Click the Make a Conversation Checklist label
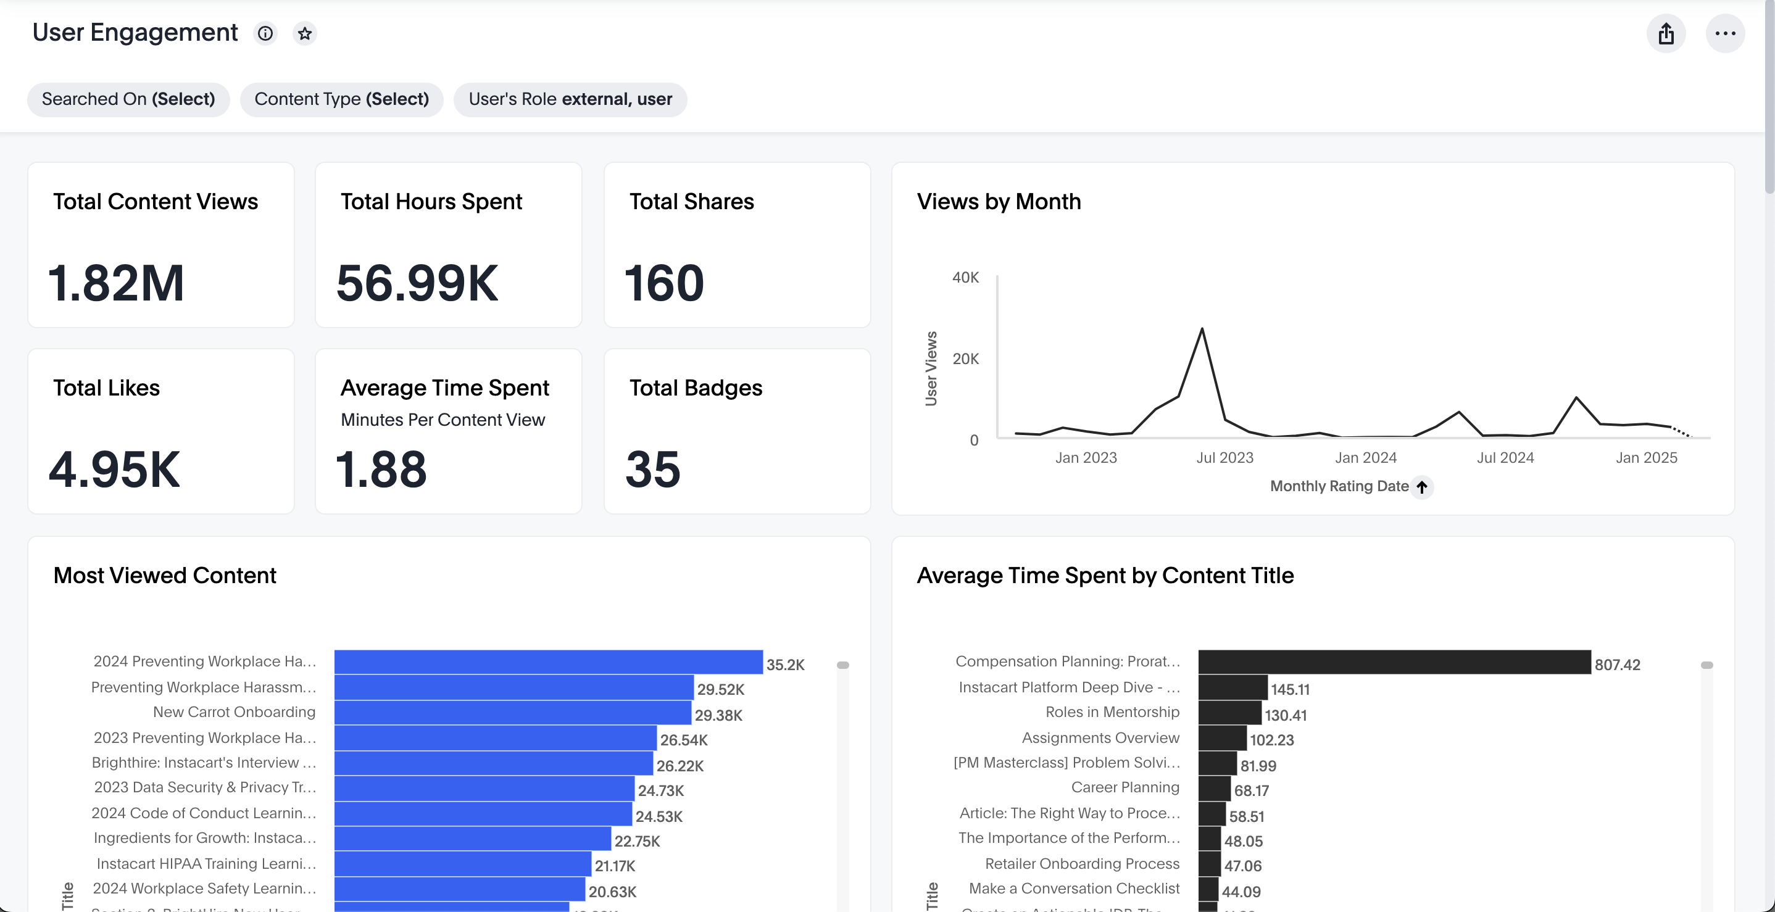Screen dimensions: 1775x912 [1075, 889]
